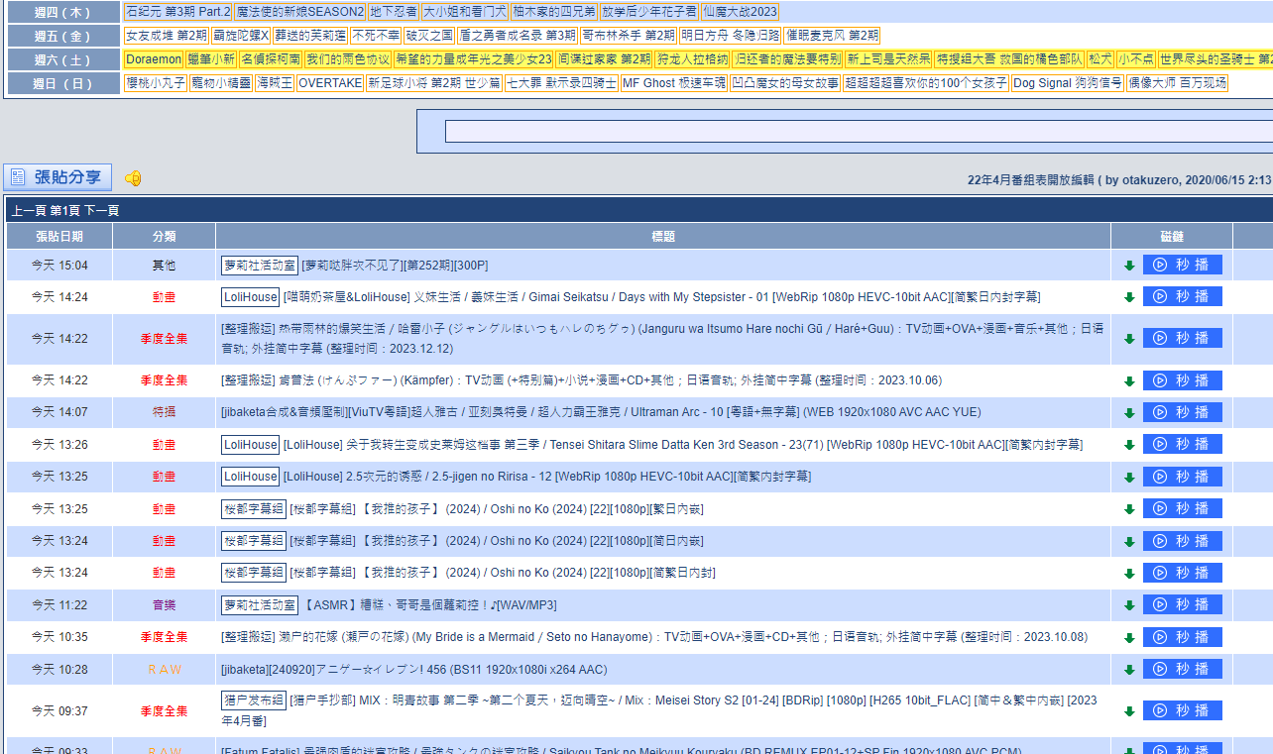The width and height of the screenshot is (1273, 754).
Task: Click magnet arrow for アニゲー☆イレブン 456 row
Action: point(1129,670)
